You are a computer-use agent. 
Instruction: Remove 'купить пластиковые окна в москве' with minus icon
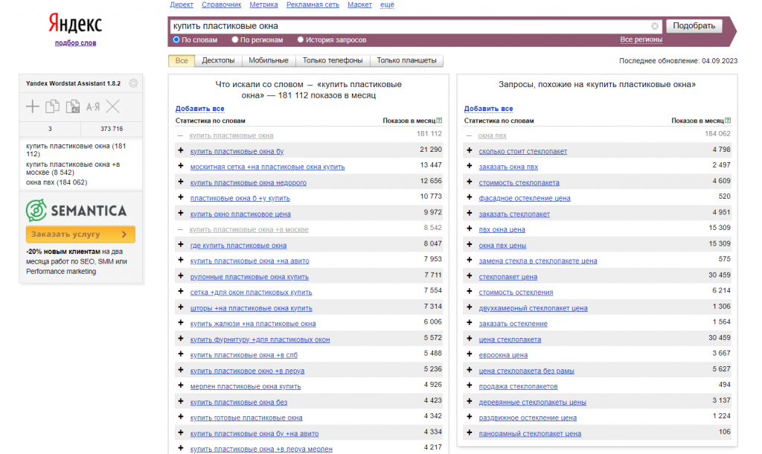(180, 229)
